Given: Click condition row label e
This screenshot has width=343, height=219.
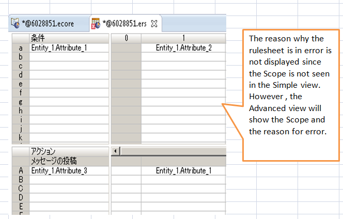Looking at the screenshot, I should (x=21, y=84).
